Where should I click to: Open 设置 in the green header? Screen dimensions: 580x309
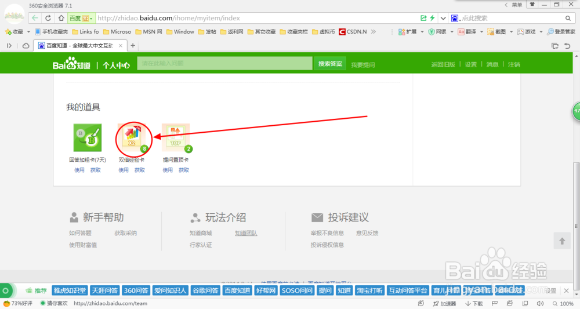[471, 65]
